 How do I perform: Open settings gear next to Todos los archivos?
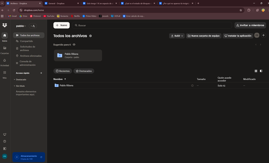pyautogui.click(x=90, y=36)
